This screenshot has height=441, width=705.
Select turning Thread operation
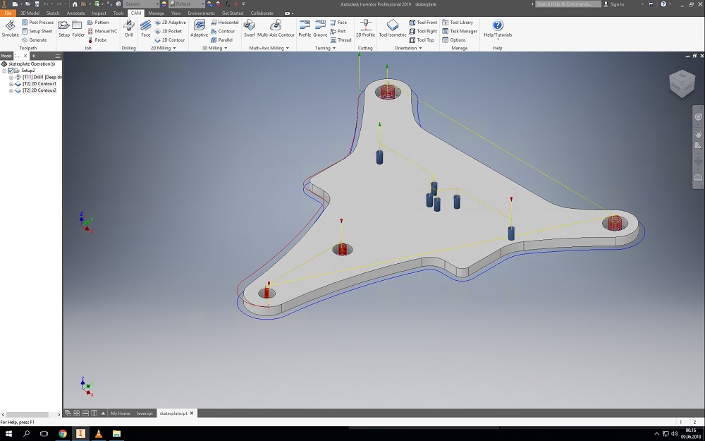[341, 40]
